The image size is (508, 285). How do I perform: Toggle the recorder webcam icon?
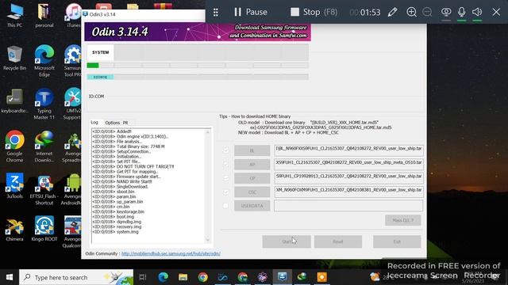(x=446, y=13)
